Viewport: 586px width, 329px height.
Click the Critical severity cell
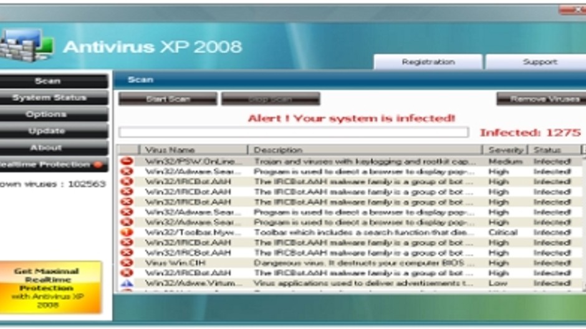[x=503, y=232]
